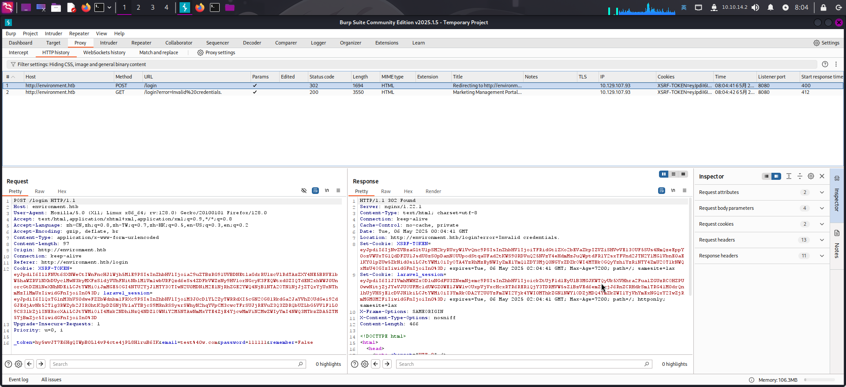Switch to the Intercept sub-tab

(x=19, y=52)
